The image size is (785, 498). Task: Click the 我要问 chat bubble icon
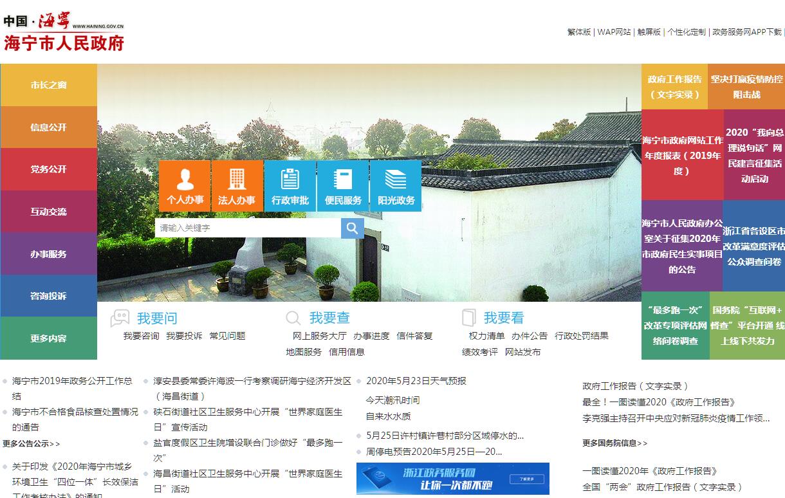[120, 318]
